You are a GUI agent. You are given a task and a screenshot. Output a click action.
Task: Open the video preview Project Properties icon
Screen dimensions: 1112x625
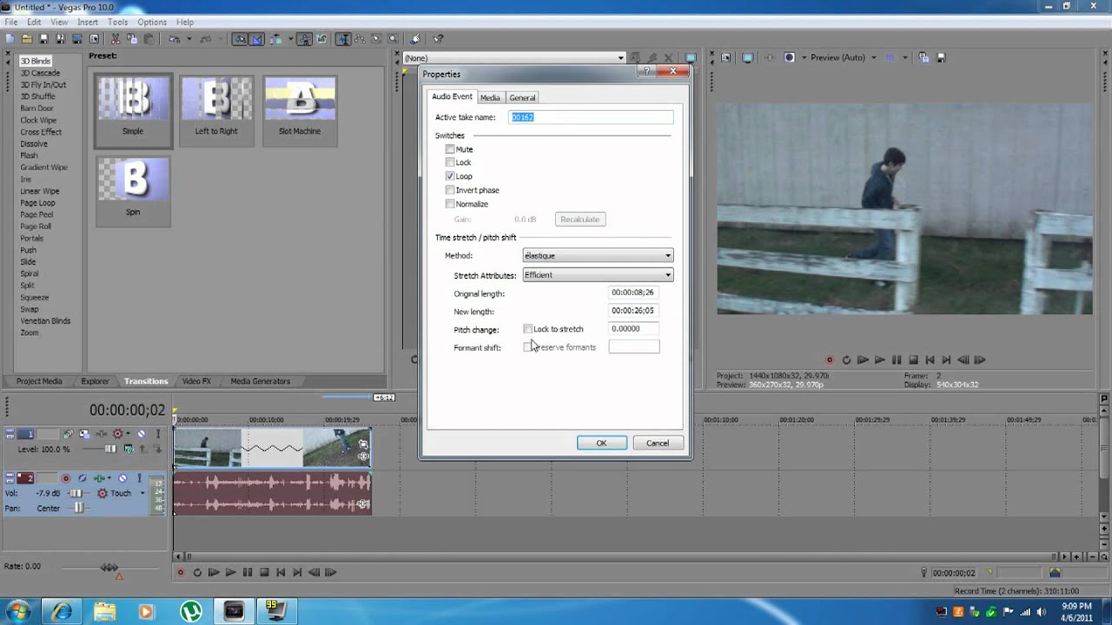(725, 57)
